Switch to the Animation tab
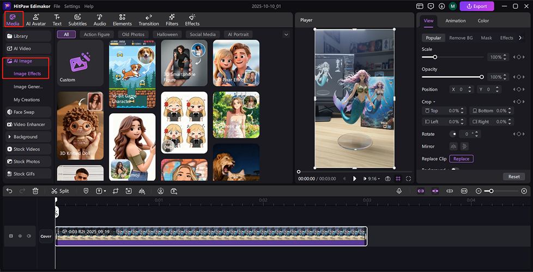533x272 pixels. click(455, 21)
